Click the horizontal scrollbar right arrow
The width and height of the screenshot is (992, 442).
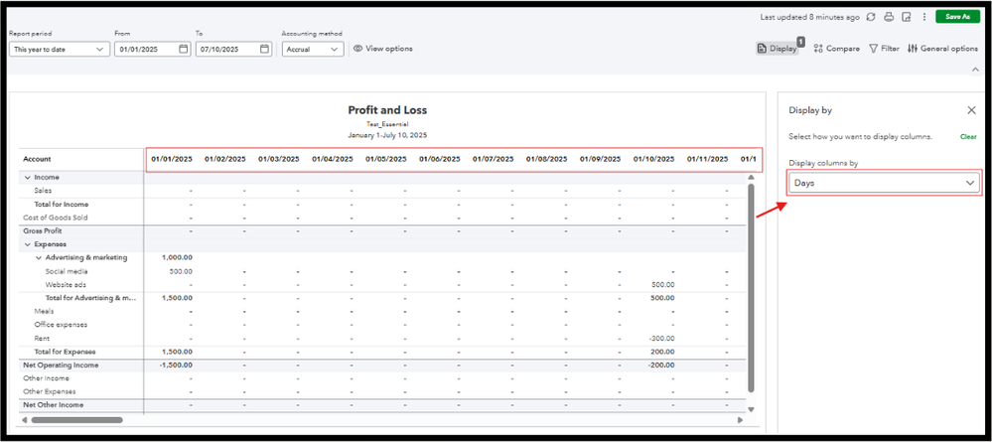click(x=740, y=420)
